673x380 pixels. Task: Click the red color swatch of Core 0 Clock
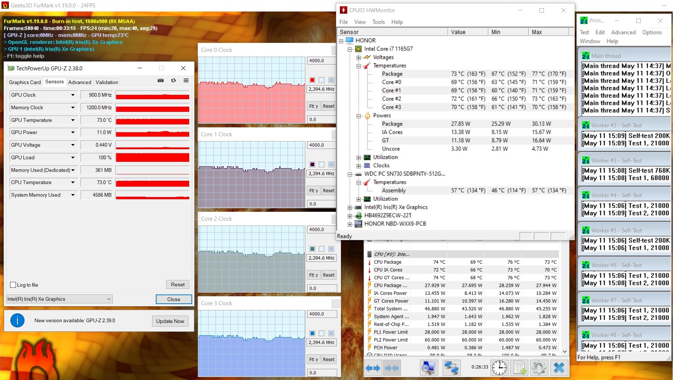tap(312, 80)
